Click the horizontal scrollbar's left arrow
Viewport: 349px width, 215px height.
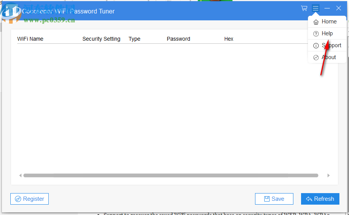[x=20, y=175]
